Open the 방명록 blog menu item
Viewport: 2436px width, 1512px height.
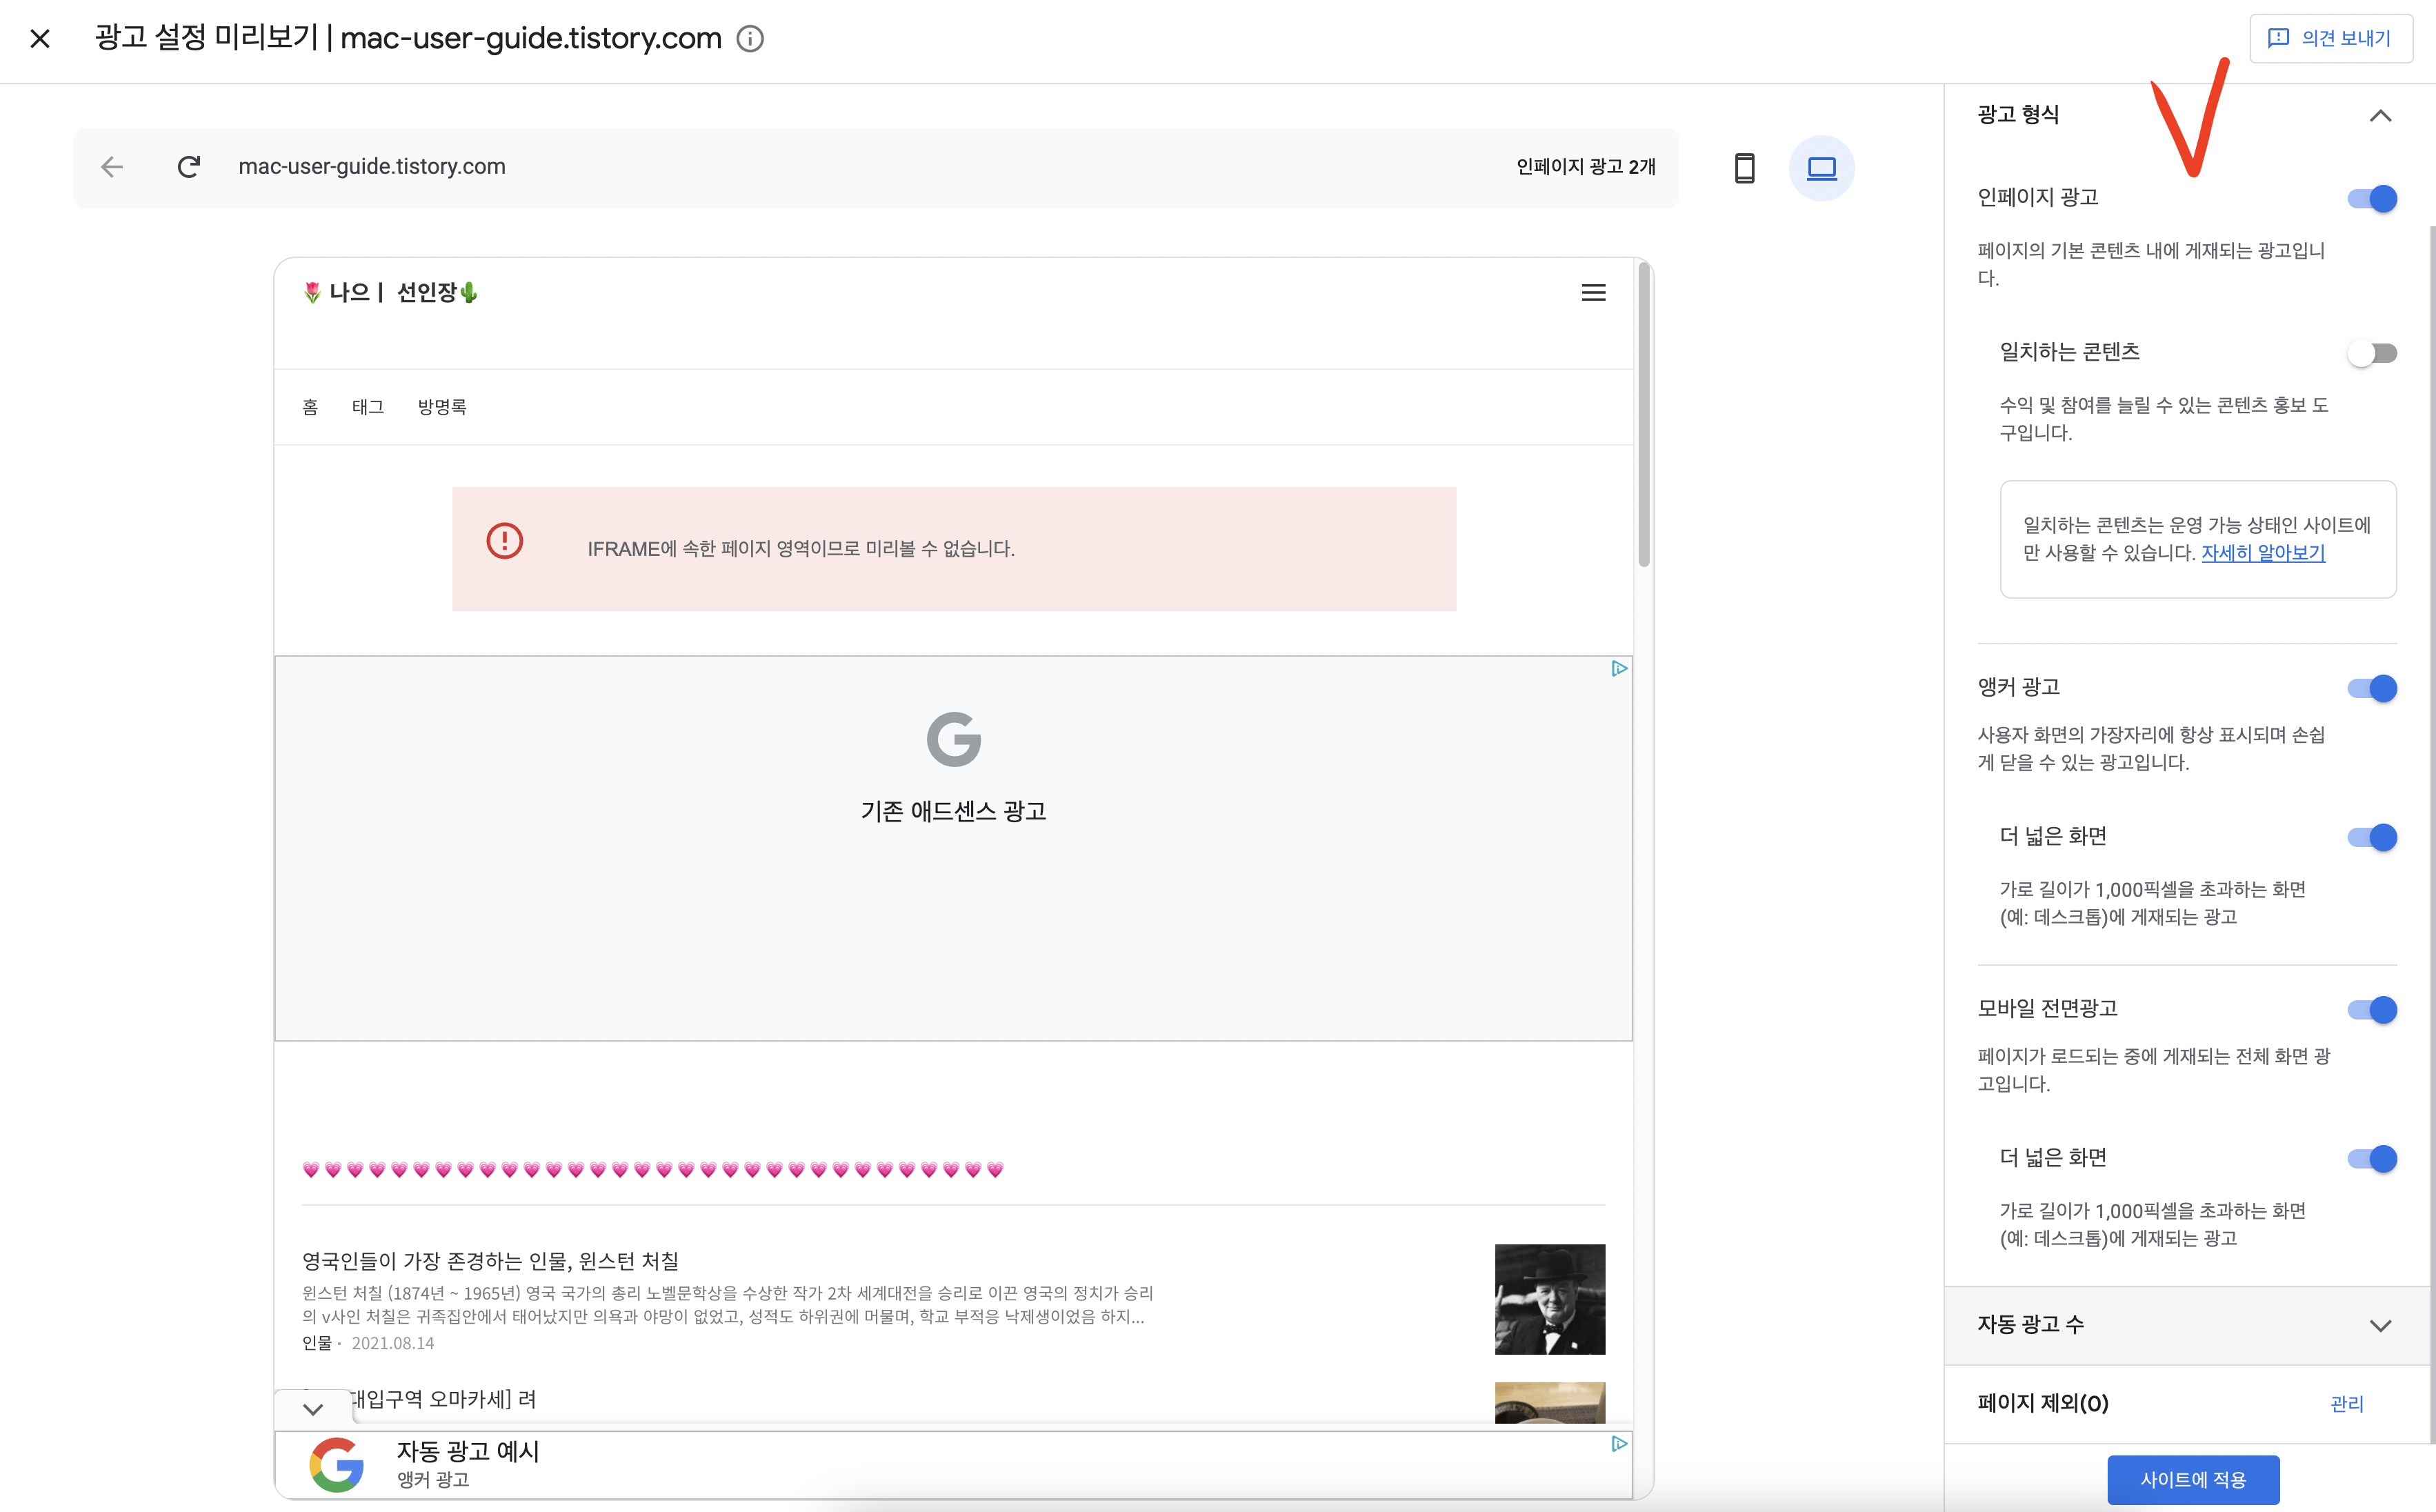pos(442,407)
